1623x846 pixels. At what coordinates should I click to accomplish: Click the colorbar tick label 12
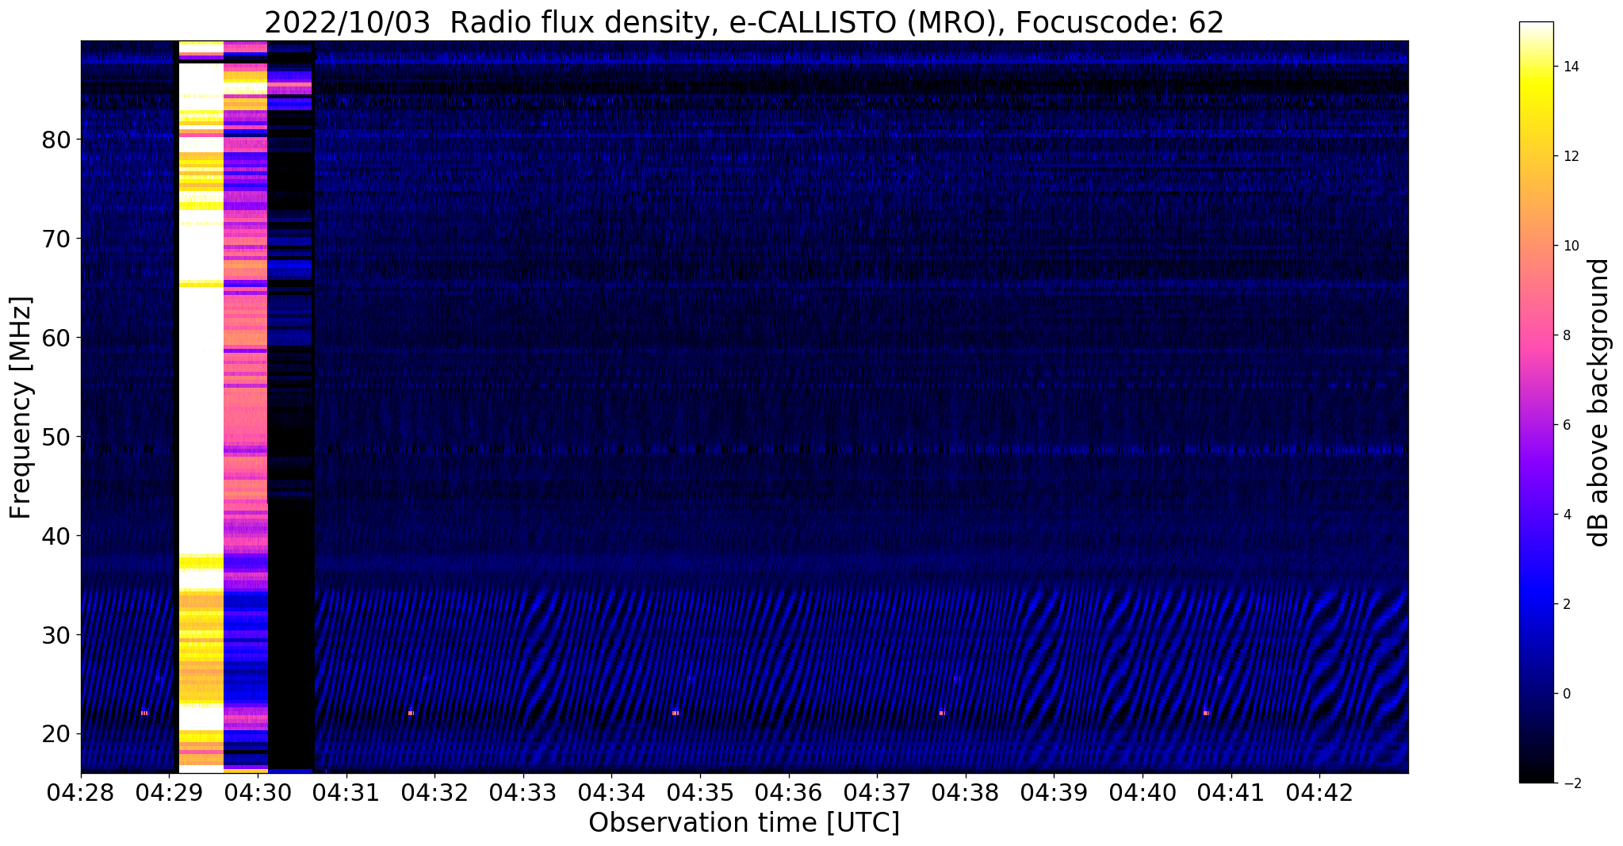pos(1569,156)
